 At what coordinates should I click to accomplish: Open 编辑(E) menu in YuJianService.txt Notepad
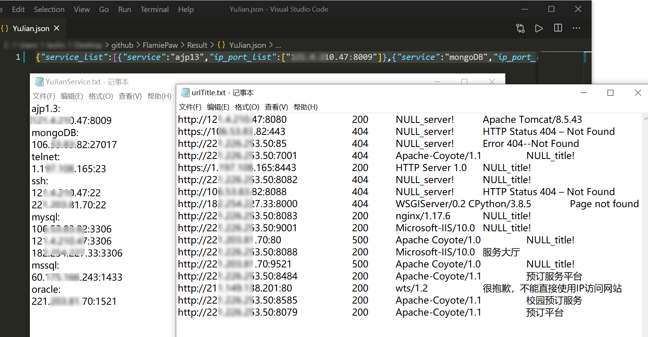point(72,96)
